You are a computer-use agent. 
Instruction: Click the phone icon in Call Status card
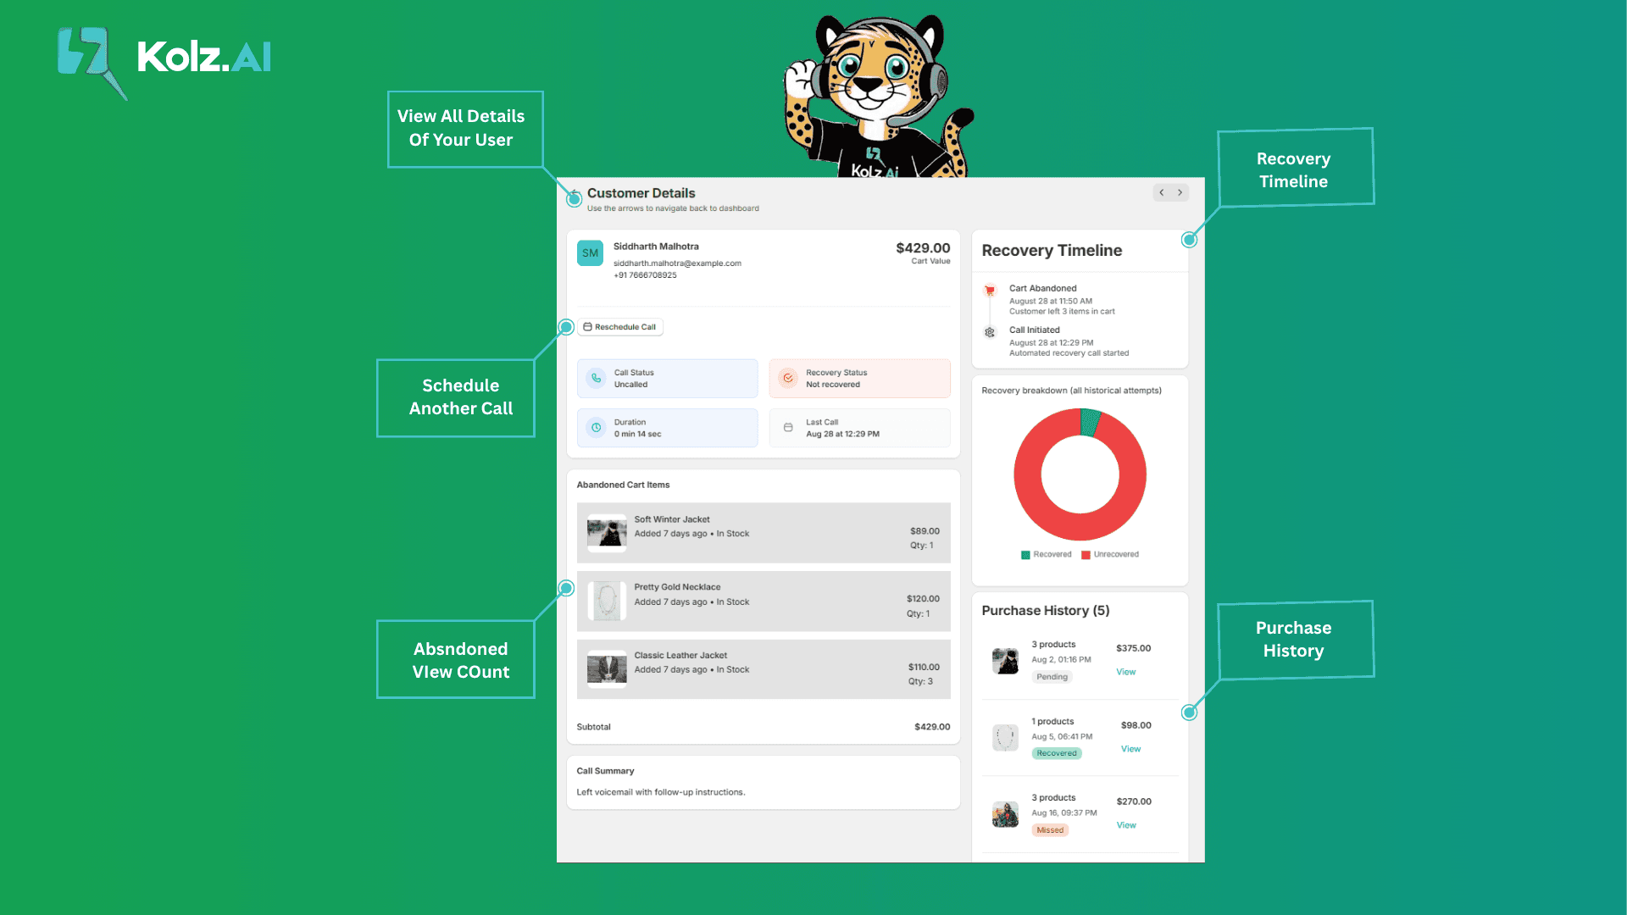tap(597, 378)
